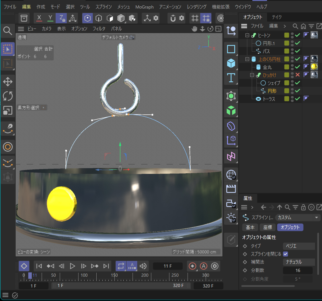
Task: Click the yellow 金丸 material swatch
Action: 314,67
